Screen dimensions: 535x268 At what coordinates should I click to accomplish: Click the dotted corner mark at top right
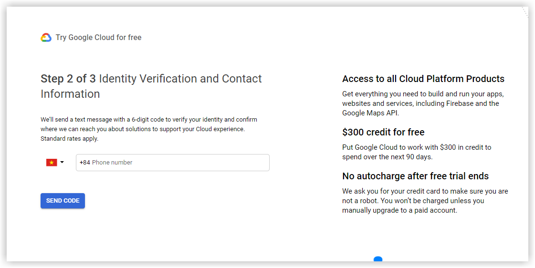pyautogui.click(x=525, y=11)
